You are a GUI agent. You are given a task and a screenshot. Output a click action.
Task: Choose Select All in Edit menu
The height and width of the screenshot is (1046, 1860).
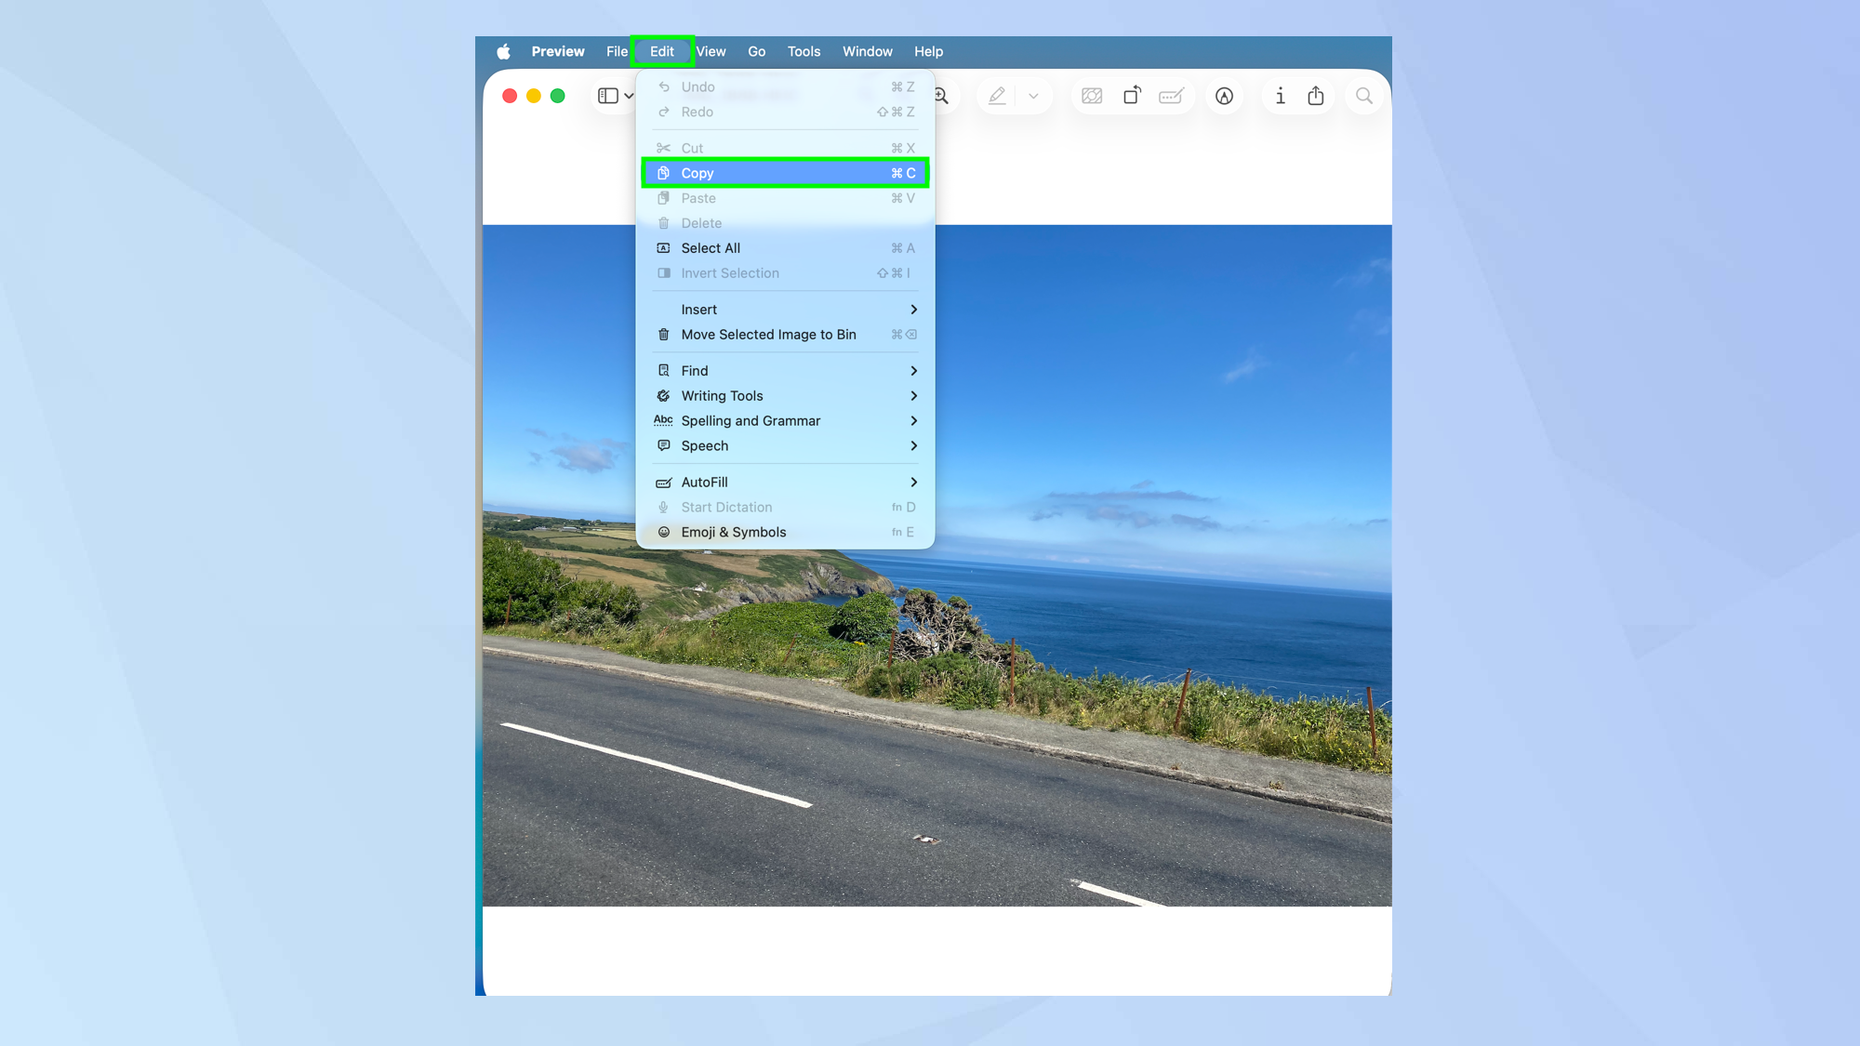(711, 247)
